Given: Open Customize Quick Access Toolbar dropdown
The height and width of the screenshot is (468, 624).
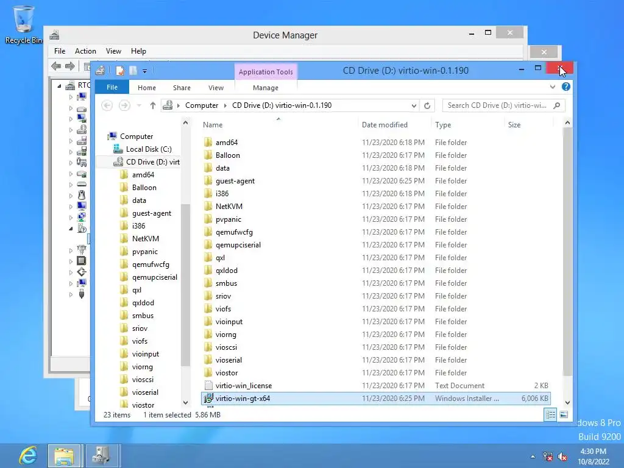Looking at the screenshot, I should [x=144, y=71].
